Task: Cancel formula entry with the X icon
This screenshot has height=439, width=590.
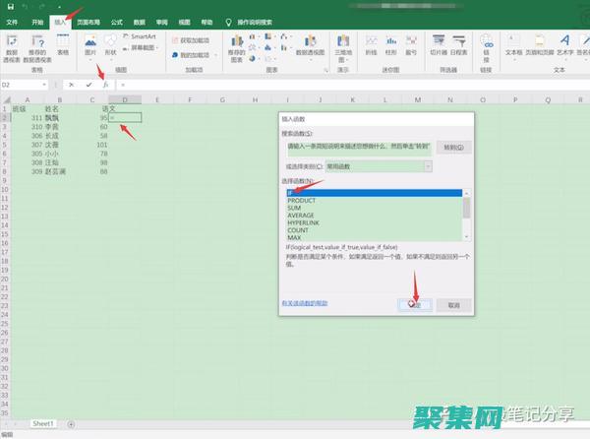Action: pyautogui.click(x=71, y=85)
